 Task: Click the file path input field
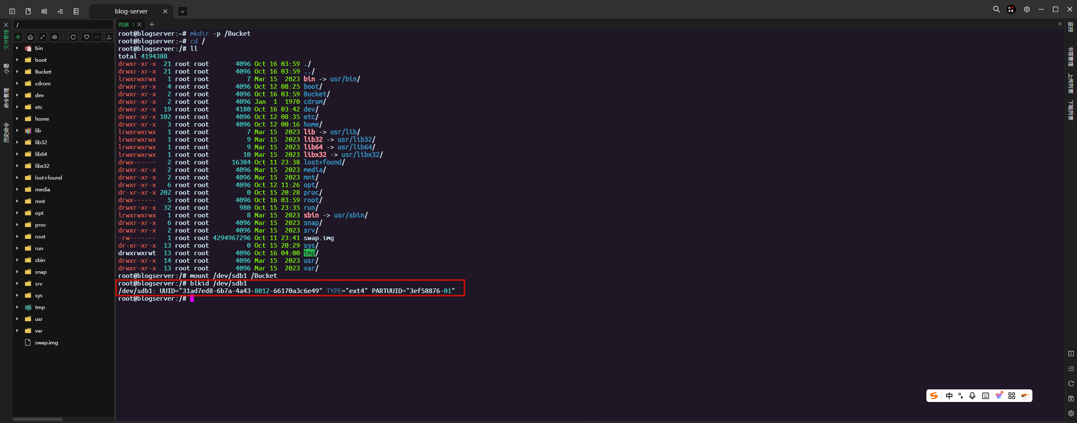[63, 25]
